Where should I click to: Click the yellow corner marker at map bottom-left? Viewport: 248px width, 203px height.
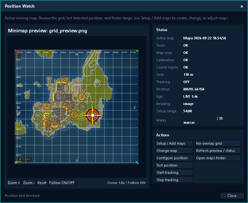[16, 162]
